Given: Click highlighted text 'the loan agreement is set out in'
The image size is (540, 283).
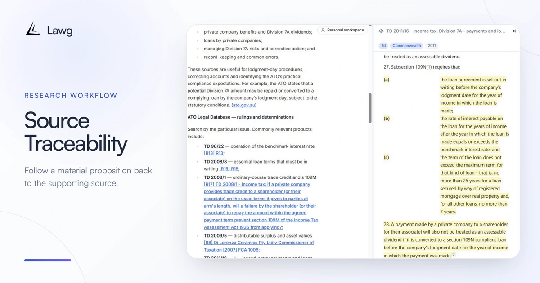Looking at the screenshot, I should [x=473, y=80].
